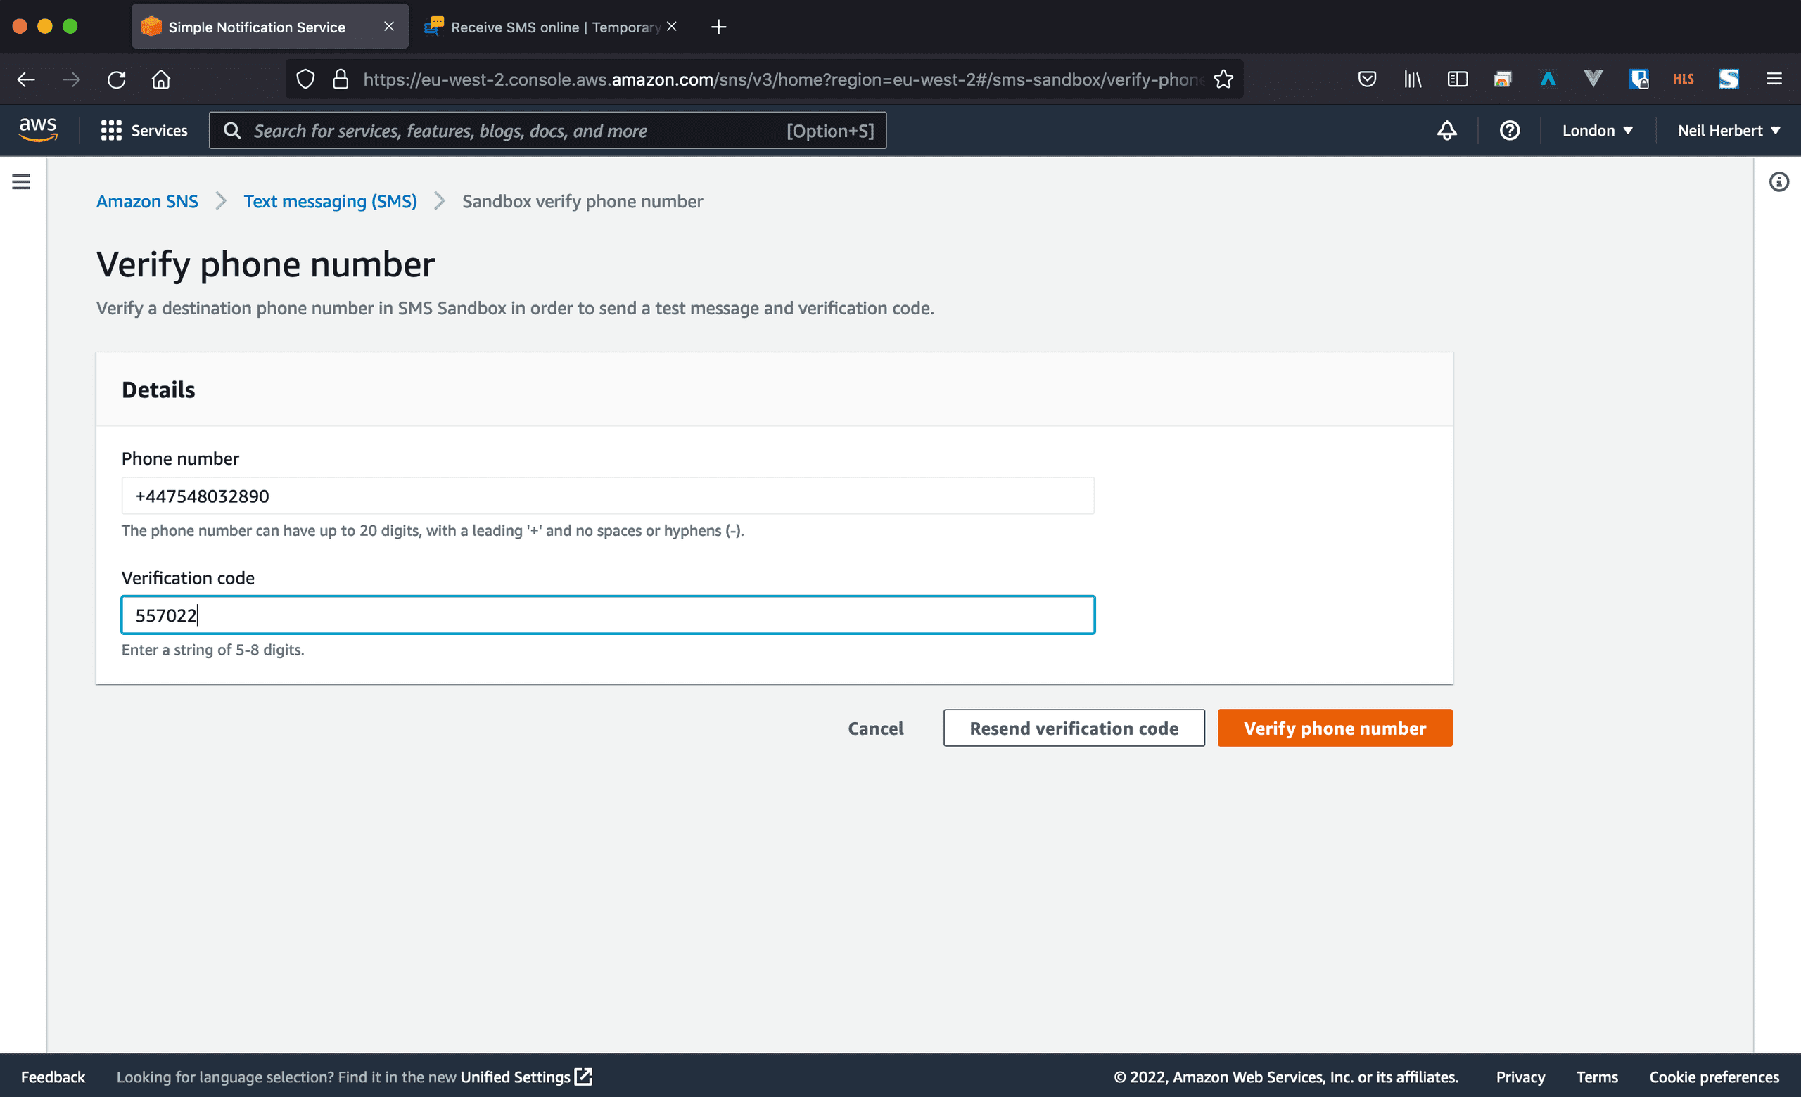Viewport: 1801px width, 1097px height.
Task: Click the Verify phone number button
Action: pos(1334,726)
